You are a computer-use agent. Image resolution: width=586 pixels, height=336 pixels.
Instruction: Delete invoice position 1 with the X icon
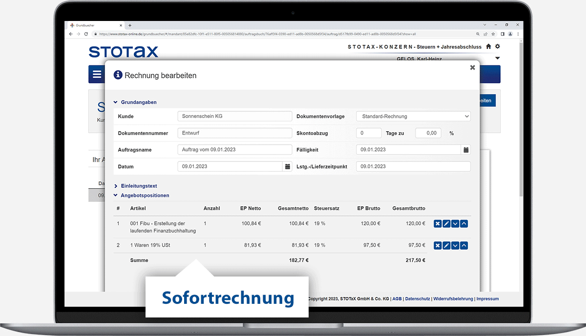(438, 224)
